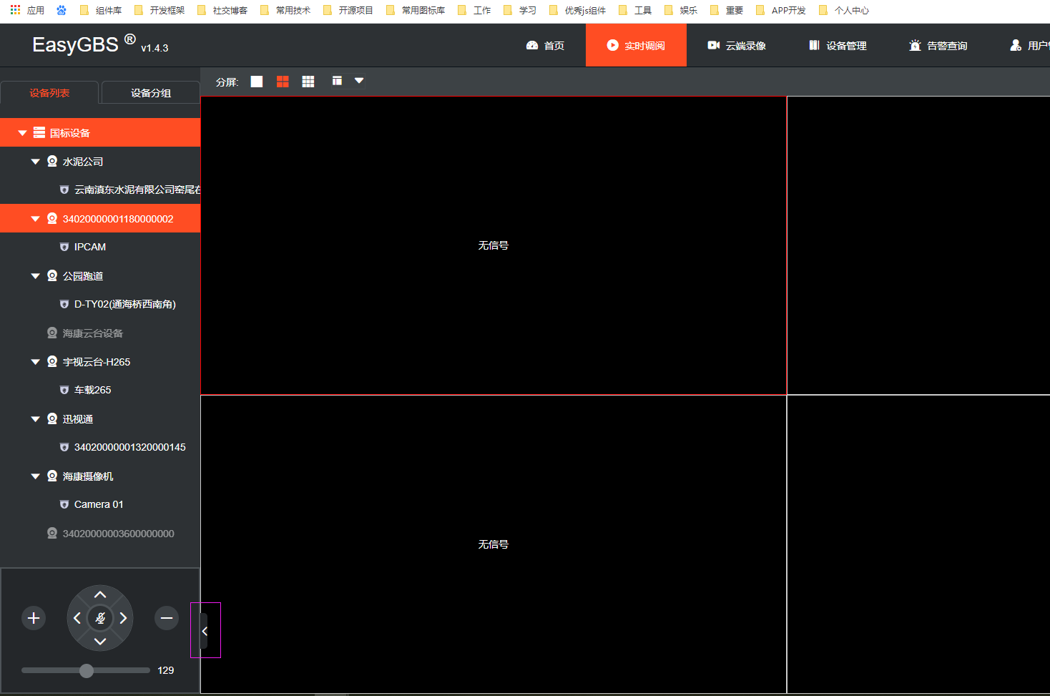Viewport: 1050px width, 696px height.
Task: Click the 宇视云台-H265 camera device icon
Action: coord(52,361)
